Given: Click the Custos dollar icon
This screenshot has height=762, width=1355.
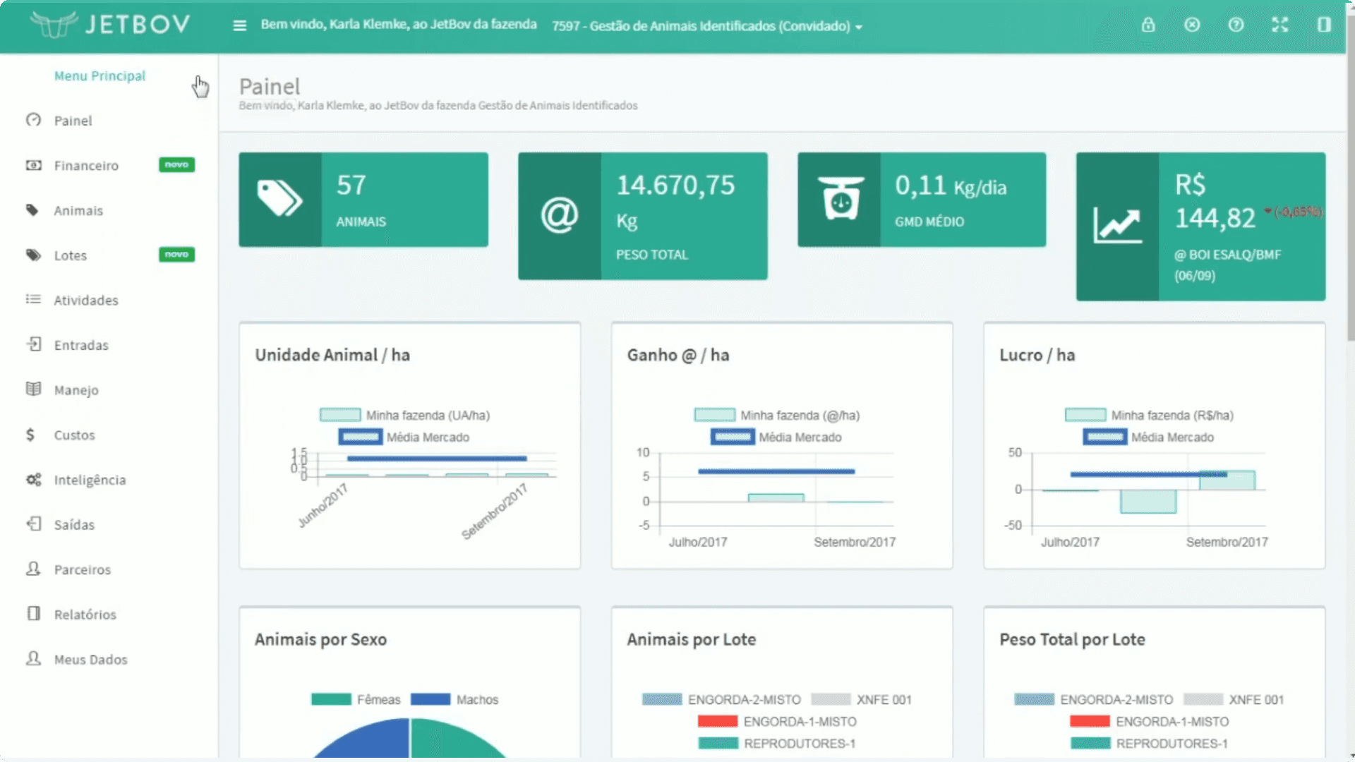Looking at the screenshot, I should pyautogui.click(x=30, y=435).
